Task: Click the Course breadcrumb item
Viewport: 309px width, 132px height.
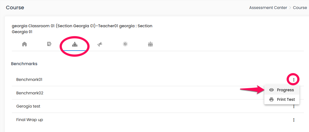Action: [x=300, y=8]
